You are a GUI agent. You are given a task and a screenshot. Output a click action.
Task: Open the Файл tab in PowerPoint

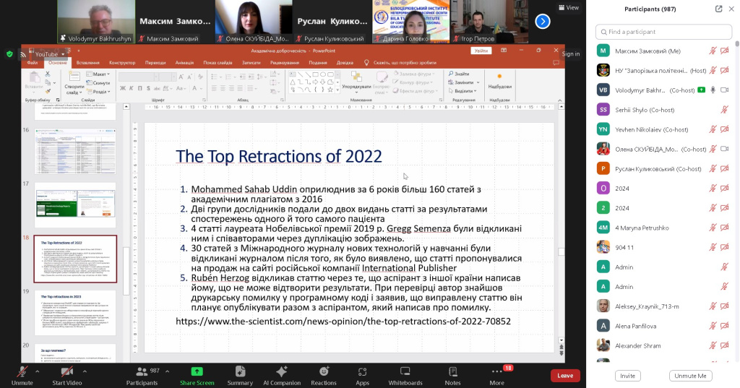pyautogui.click(x=33, y=62)
